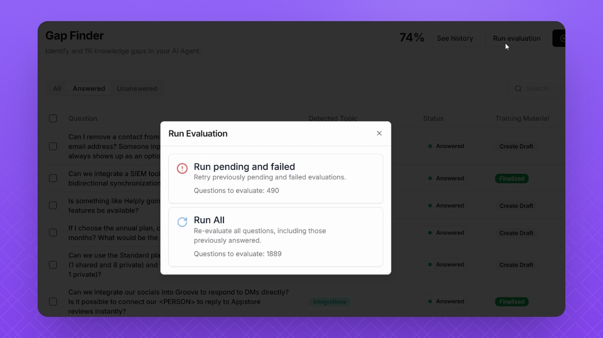Click the Question column header
The width and height of the screenshot is (603, 338).
coord(83,118)
